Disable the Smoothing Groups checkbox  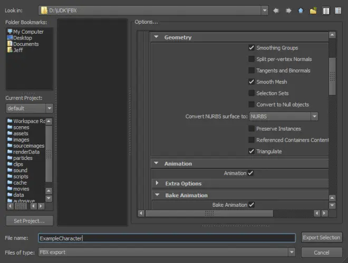click(251, 47)
